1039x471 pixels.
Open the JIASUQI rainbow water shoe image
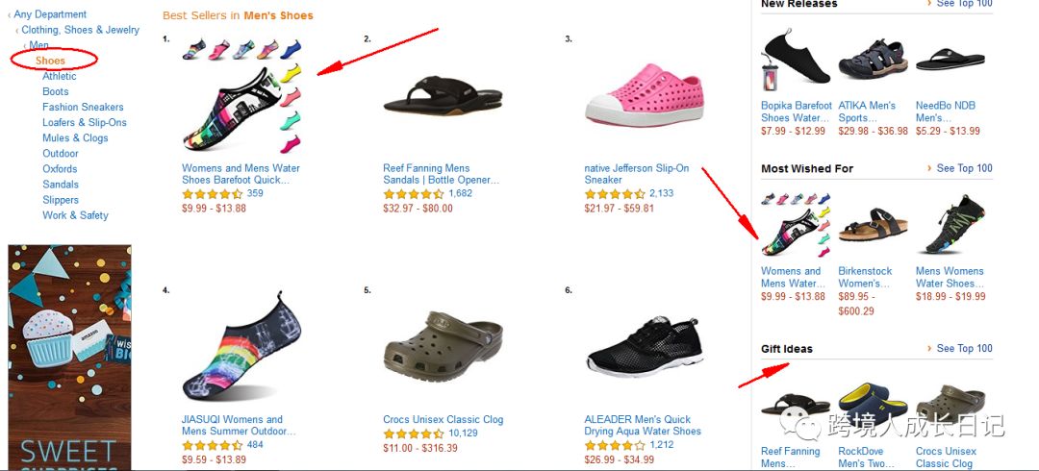point(241,347)
